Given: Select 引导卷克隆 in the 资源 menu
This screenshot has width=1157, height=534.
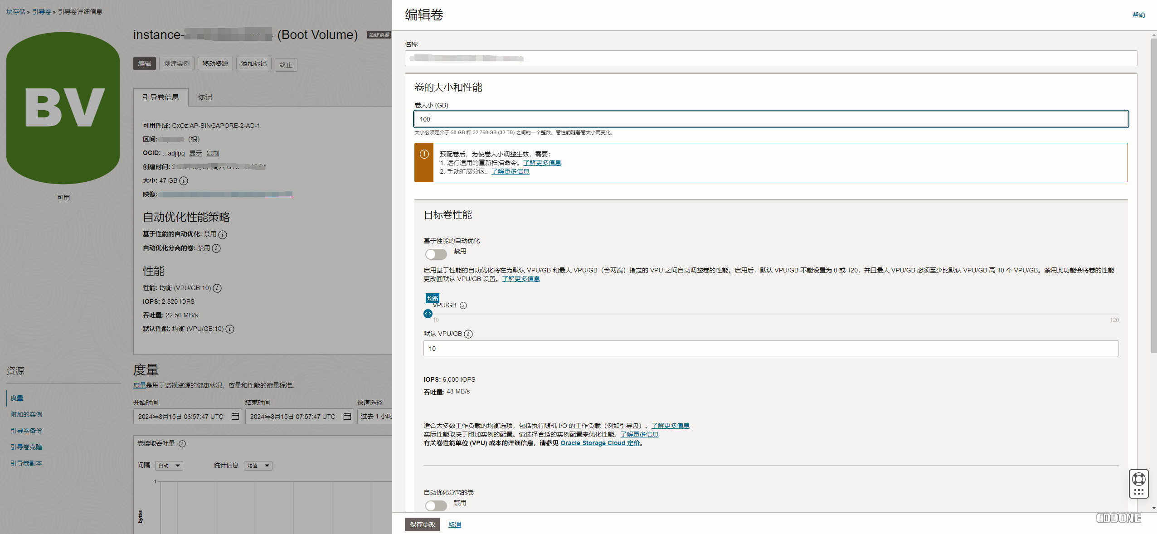Looking at the screenshot, I should (26, 447).
